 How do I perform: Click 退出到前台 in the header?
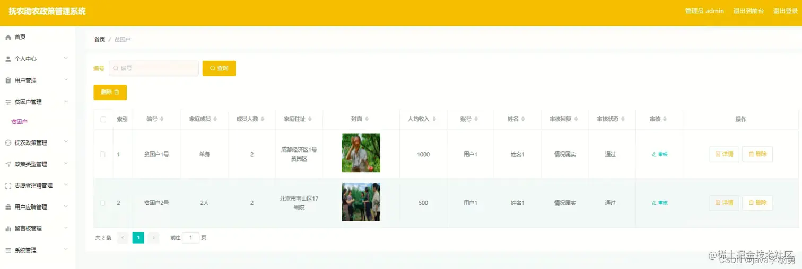click(748, 11)
